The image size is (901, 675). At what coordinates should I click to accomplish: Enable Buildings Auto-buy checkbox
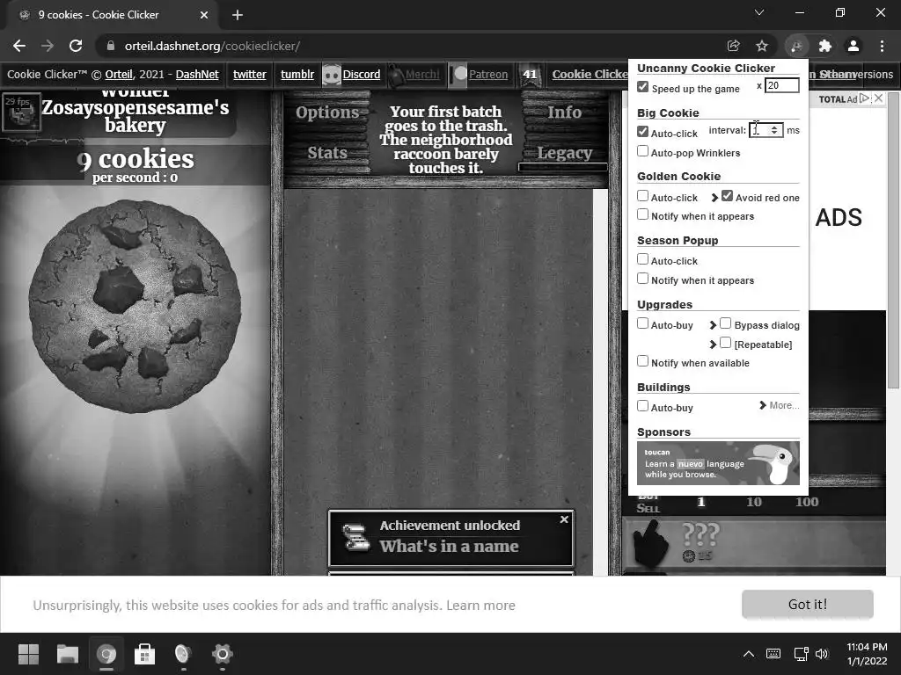click(643, 406)
